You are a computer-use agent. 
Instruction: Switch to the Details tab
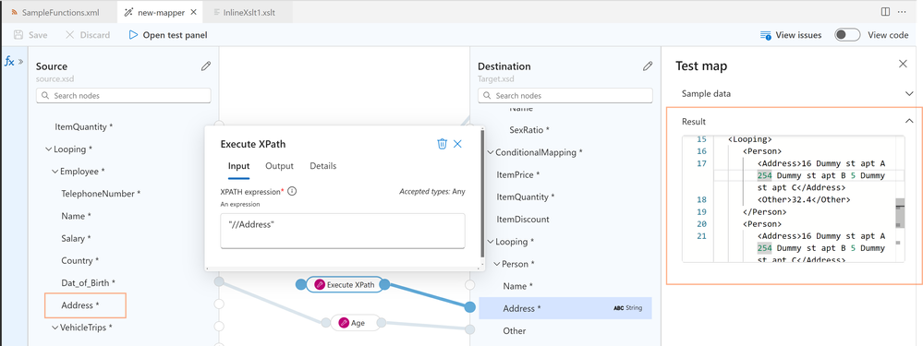323,166
